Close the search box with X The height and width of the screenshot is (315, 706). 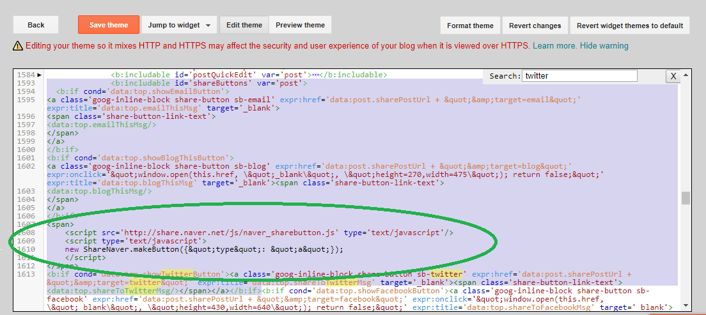click(x=673, y=76)
